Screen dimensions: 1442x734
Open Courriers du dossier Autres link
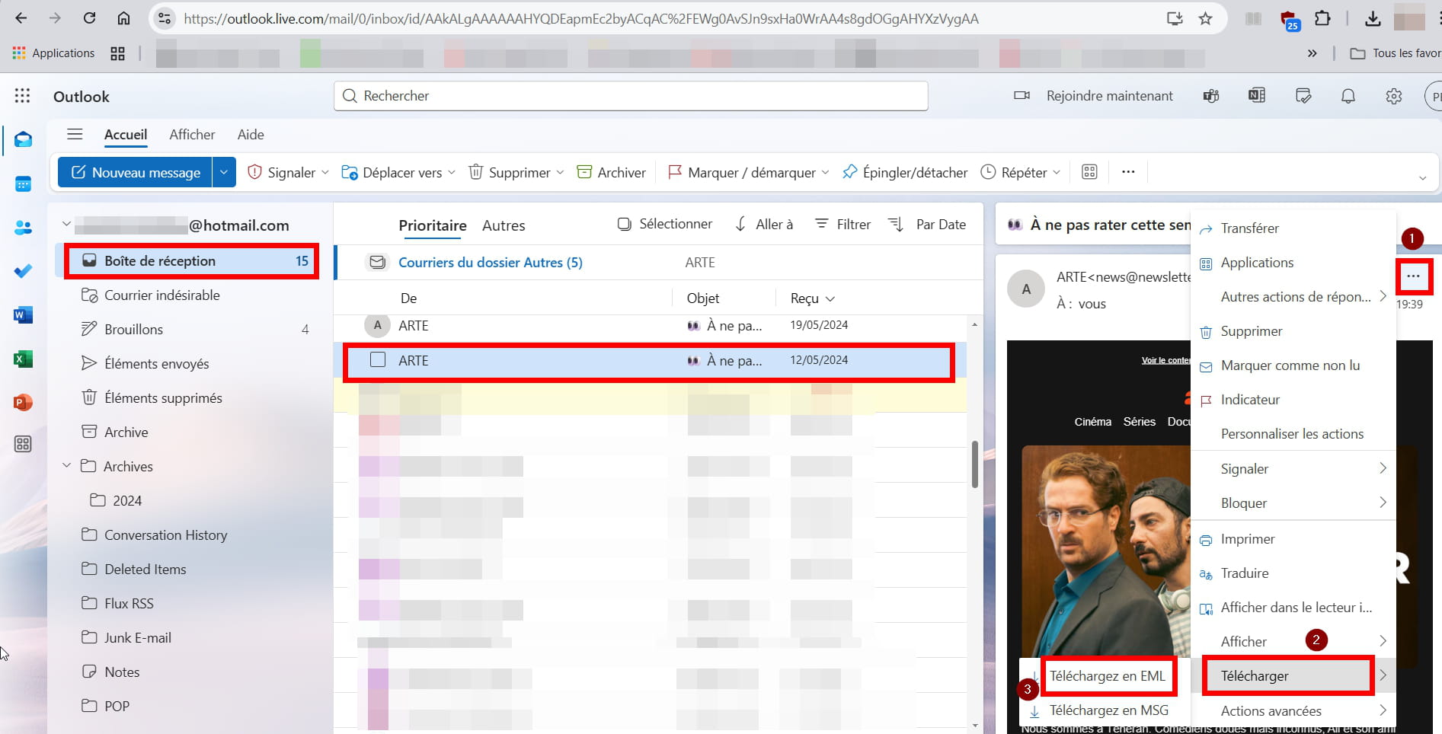tap(490, 263)
